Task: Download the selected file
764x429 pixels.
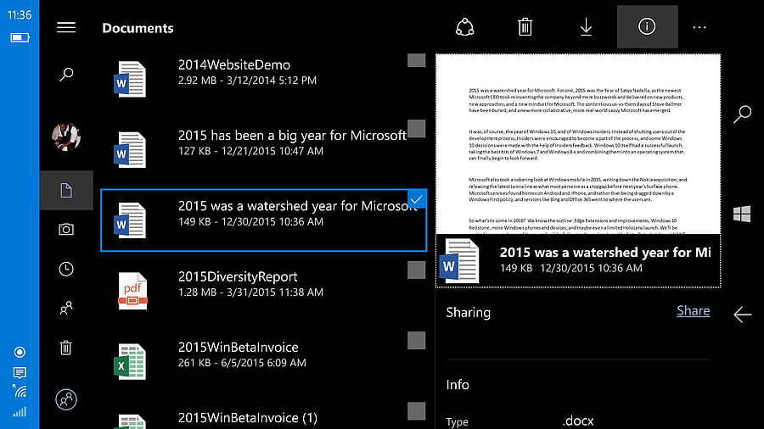Action: tap(586, 27)
